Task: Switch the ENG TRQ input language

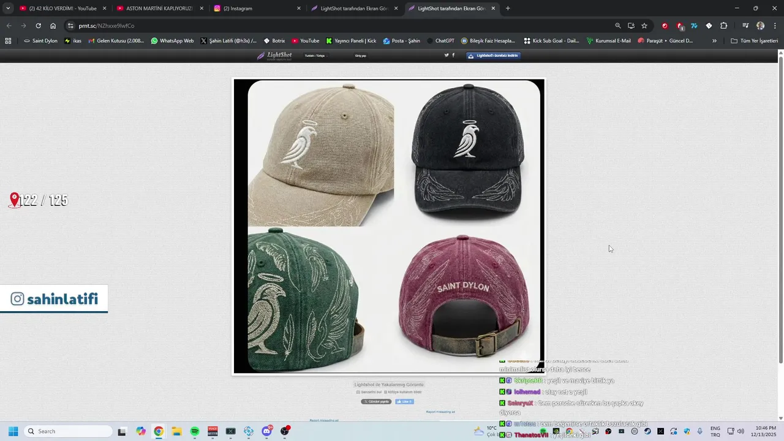Action: 715,431
